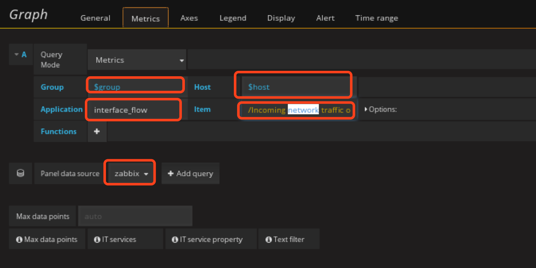Click info icon on IT services help
The image size is (536, 268).
tap(97, 239)
